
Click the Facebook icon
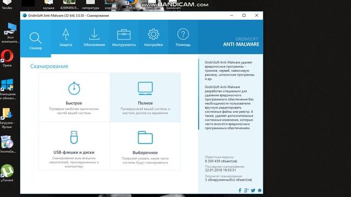pyautogui.click(x=240, y=190)
